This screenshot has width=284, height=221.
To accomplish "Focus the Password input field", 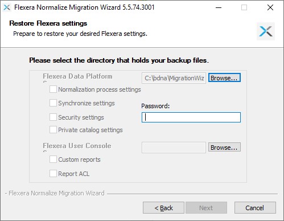I will click(x=191, y=117).
